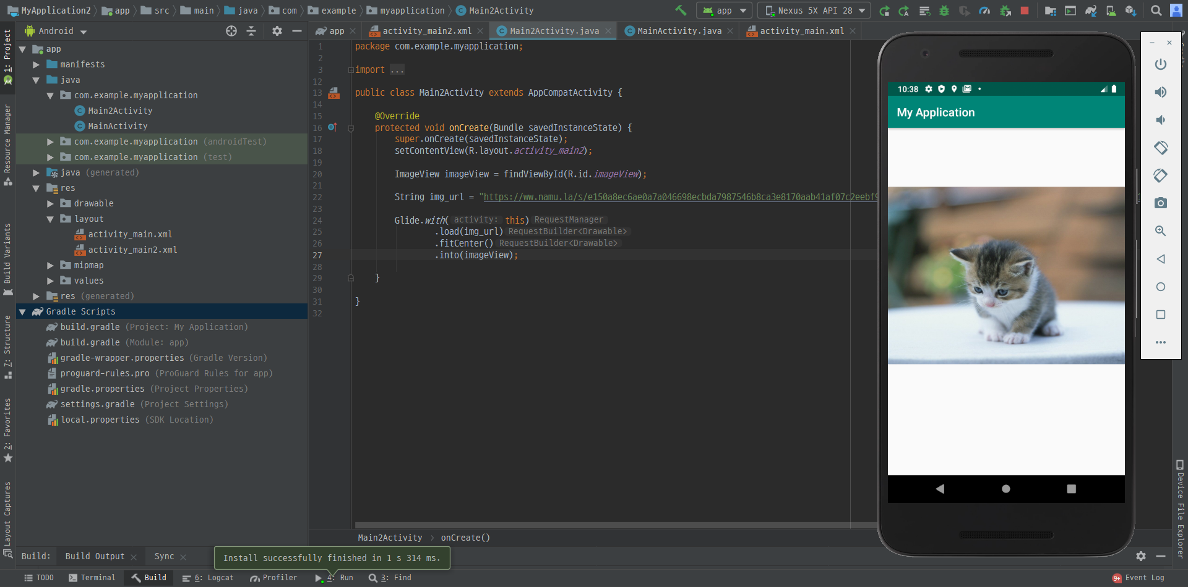Click the select opened file target icon
The width and height of the screenshot is (1188, 587).
(231, 31)
